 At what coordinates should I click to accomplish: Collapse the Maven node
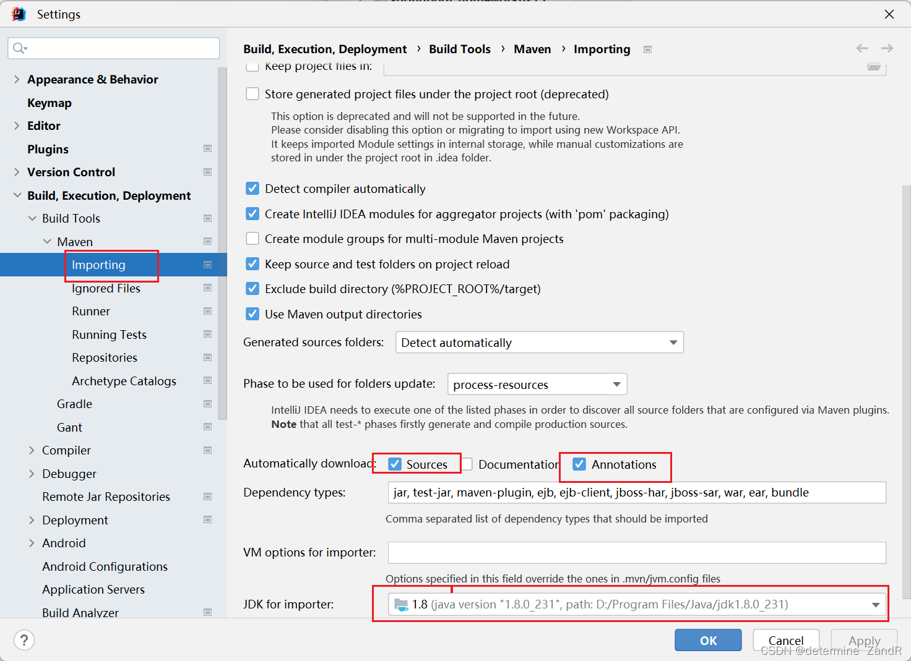pyautogui.click(x=47, y=242)
